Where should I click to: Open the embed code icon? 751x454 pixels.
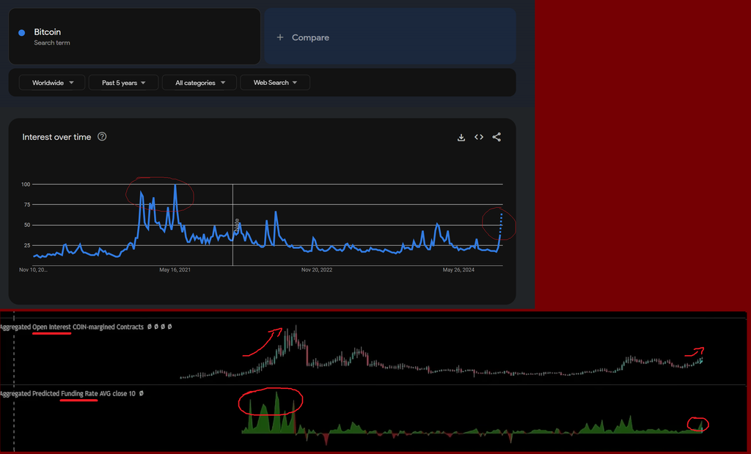(x=479, y=138)
